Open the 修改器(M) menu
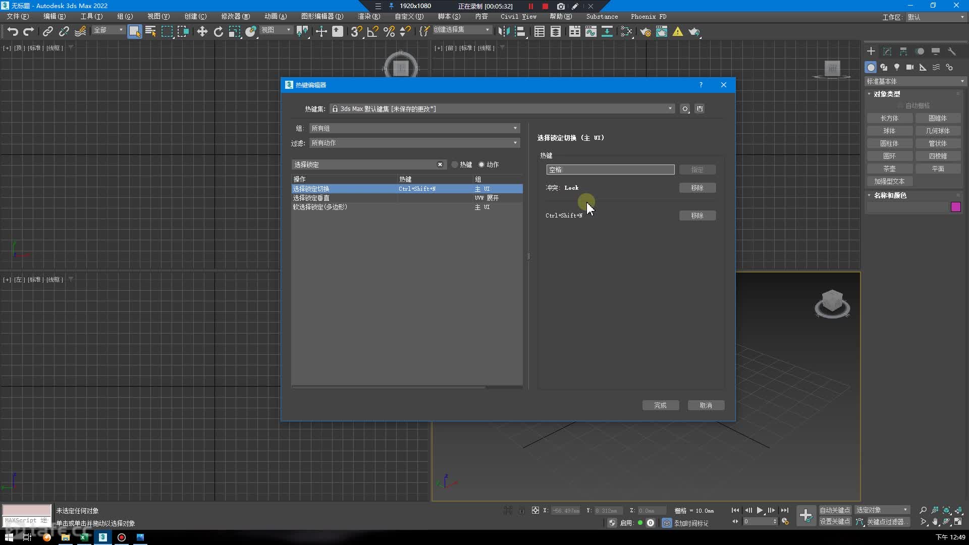969x545 pixels. point(235,17)
